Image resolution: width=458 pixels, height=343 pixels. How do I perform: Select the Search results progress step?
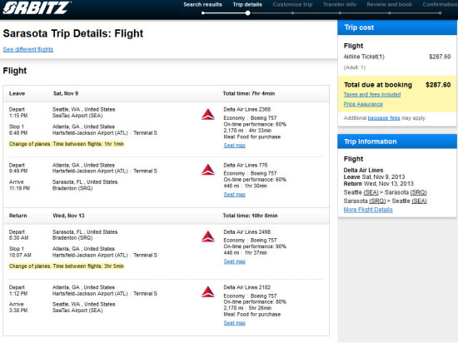tap(202, 5)
